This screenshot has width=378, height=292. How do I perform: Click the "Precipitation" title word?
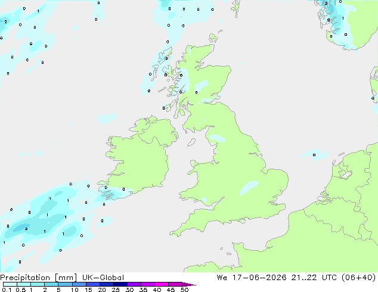[25, 278]
